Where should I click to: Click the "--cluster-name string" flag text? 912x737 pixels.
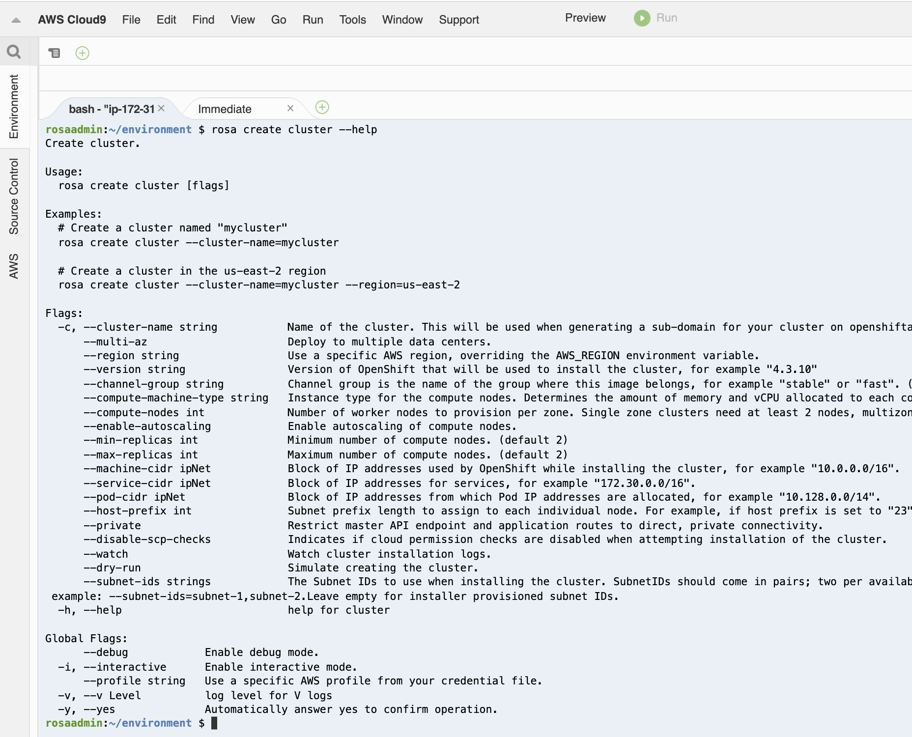tap(150, 327)
